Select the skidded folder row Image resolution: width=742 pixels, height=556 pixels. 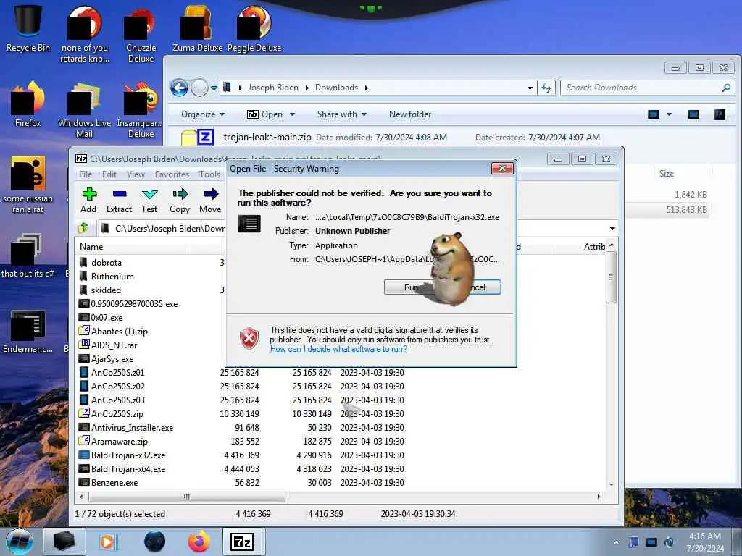(x=106, y=290)
